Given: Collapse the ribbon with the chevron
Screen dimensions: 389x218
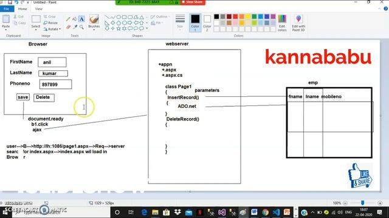Looking at the screenshot, I should (x=379, y=8).
